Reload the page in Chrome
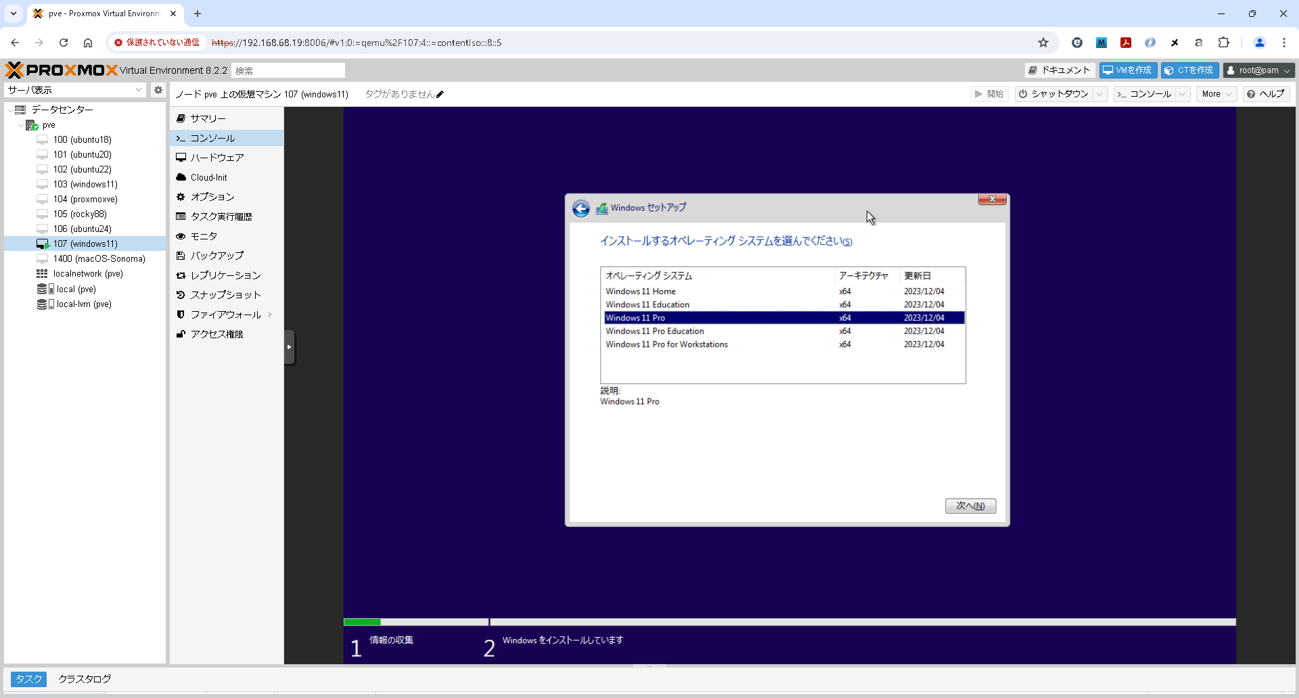1299x698 pixels. click(64, 43)
